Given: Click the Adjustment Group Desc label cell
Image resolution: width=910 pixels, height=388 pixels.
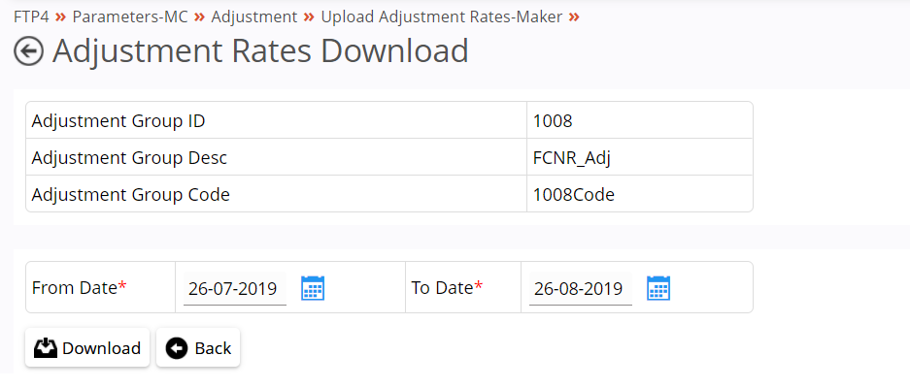Looking at the screenshot, I should (276, 157).
